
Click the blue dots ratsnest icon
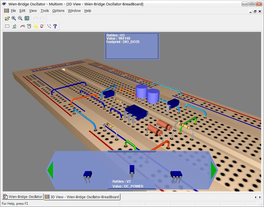pyautogui.click(x=49, y=26)
